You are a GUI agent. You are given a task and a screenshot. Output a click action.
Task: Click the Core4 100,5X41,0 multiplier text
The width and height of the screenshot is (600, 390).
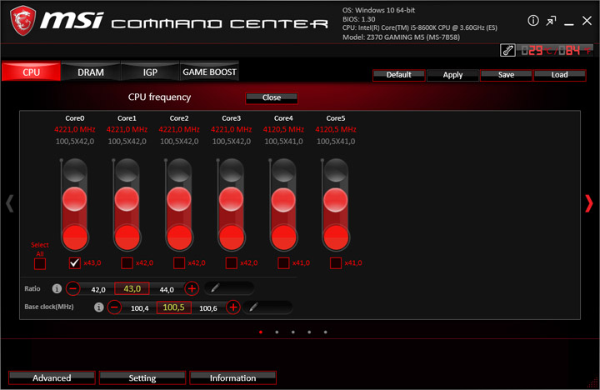click(x=283, y=142)
